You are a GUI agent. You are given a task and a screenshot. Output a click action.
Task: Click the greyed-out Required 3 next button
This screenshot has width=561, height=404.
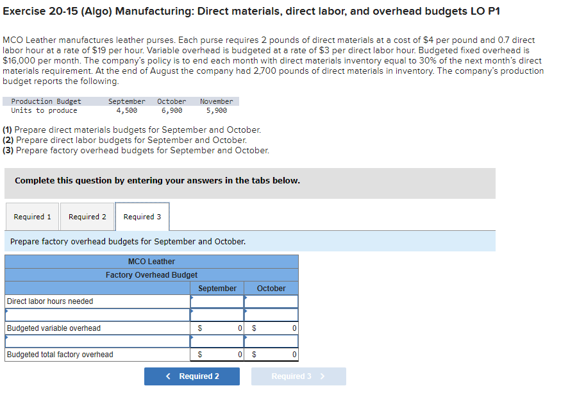298,376
